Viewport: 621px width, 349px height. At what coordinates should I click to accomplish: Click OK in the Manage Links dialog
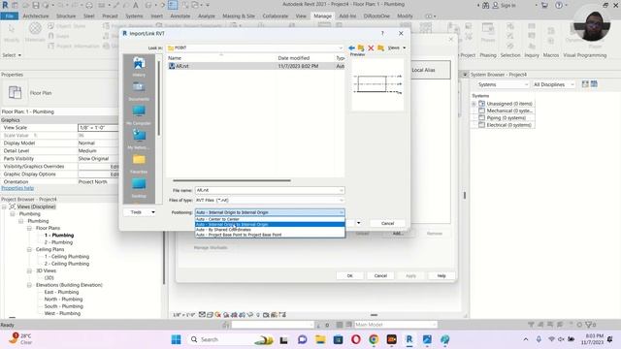349,275
